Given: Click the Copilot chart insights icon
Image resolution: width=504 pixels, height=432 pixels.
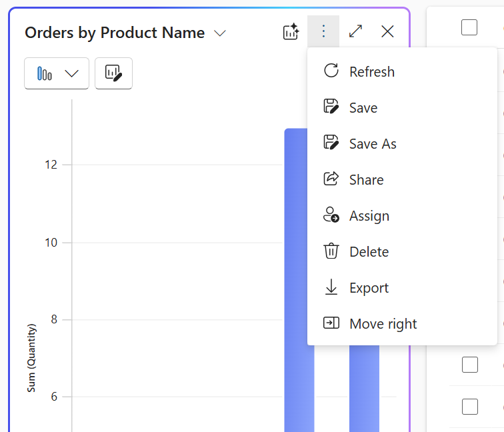Looking at the screenshot, I should (x=291, y=31).
